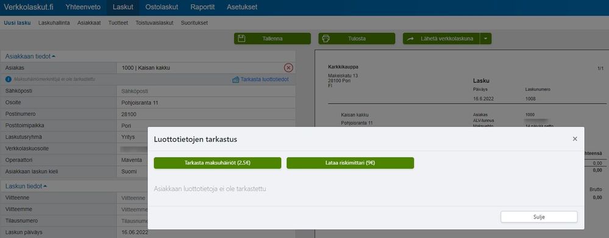Open the Asetukset menu
The width and height of the screenshot is (609, 238).
(x=242, y=7)
